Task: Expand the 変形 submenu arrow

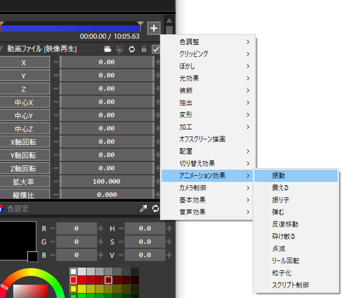Action: pos(248,115)
